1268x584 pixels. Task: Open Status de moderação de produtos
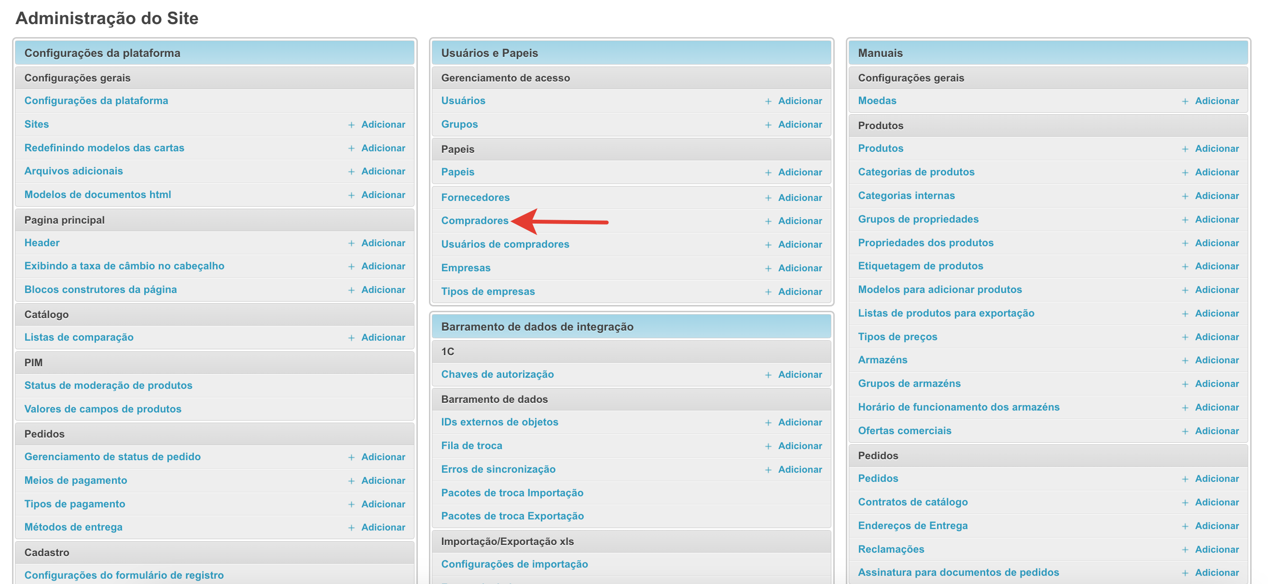tap(108, 385)
